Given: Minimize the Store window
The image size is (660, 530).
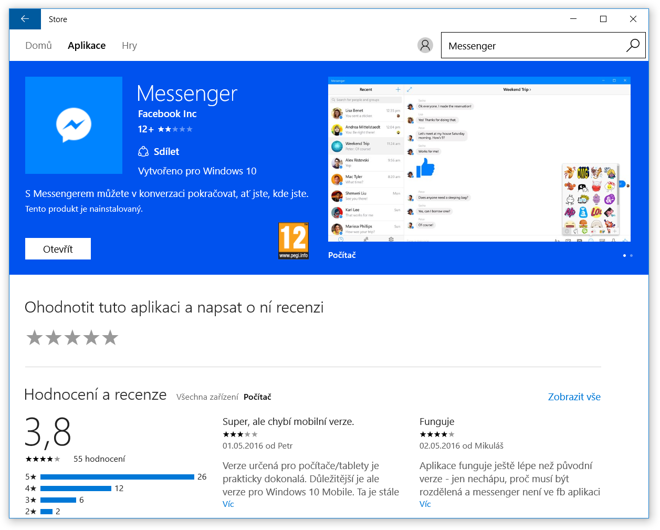Looking at the screenshot, I should [x=573, y=19].
